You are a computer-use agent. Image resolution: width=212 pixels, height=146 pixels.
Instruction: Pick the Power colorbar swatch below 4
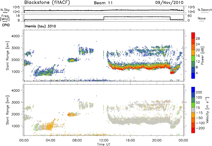click(x=193, y=76)
